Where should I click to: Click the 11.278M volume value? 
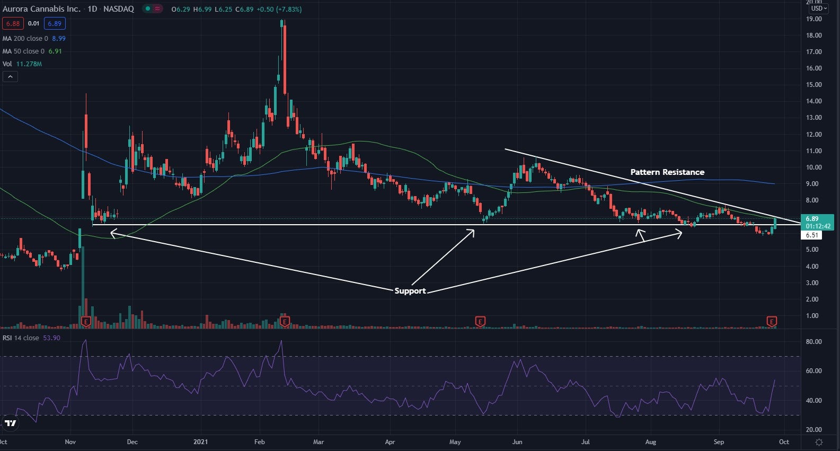click(29, 64)
